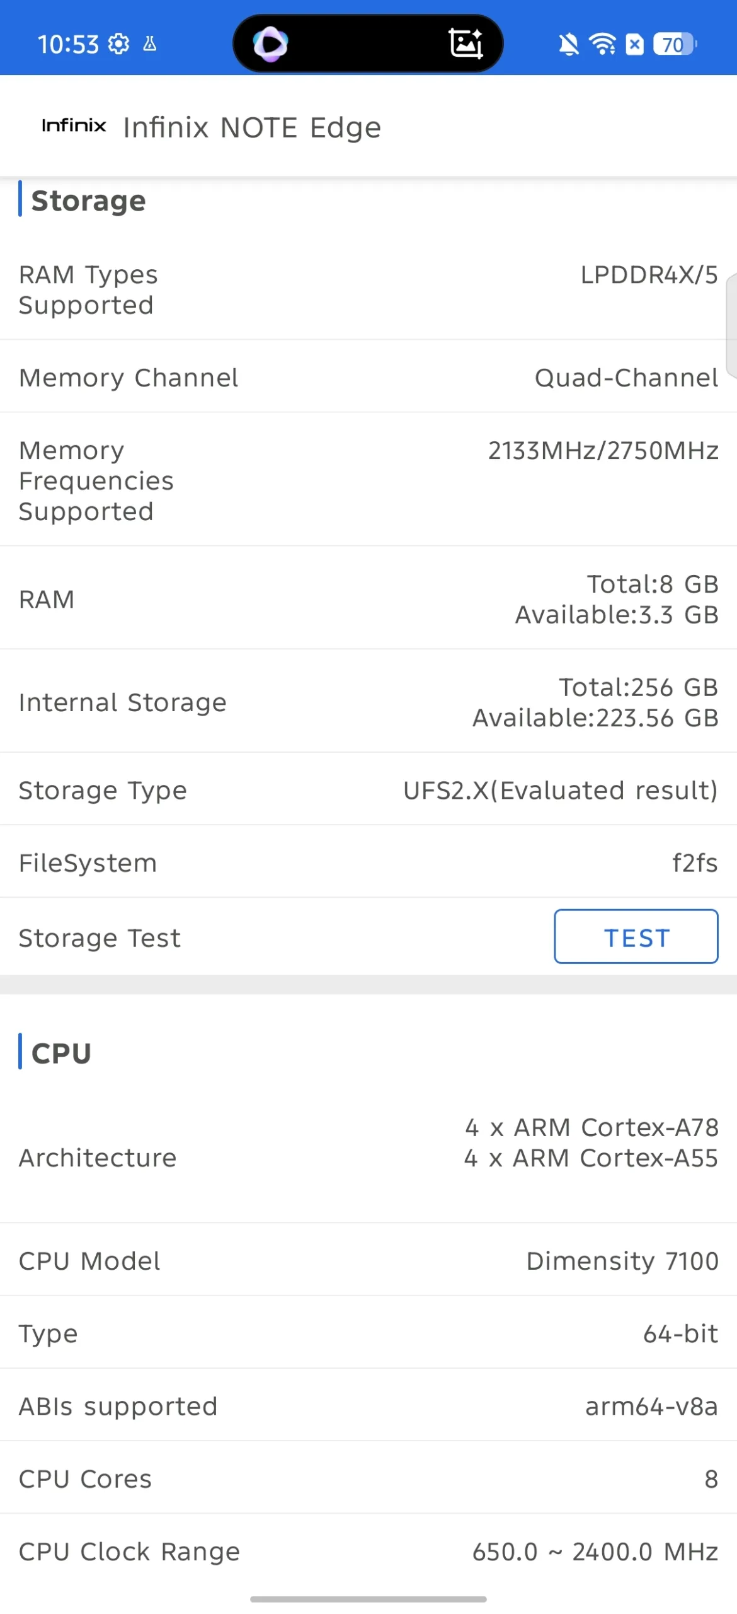Tap the Wi-Fi signal icon
737x1614 pixels.
tap(602, 44)
